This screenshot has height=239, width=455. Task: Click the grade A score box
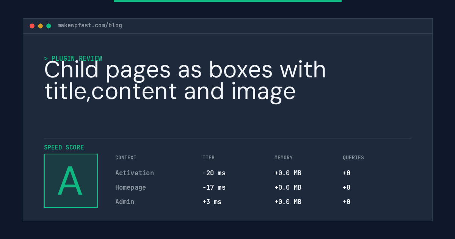pos(71,181)
